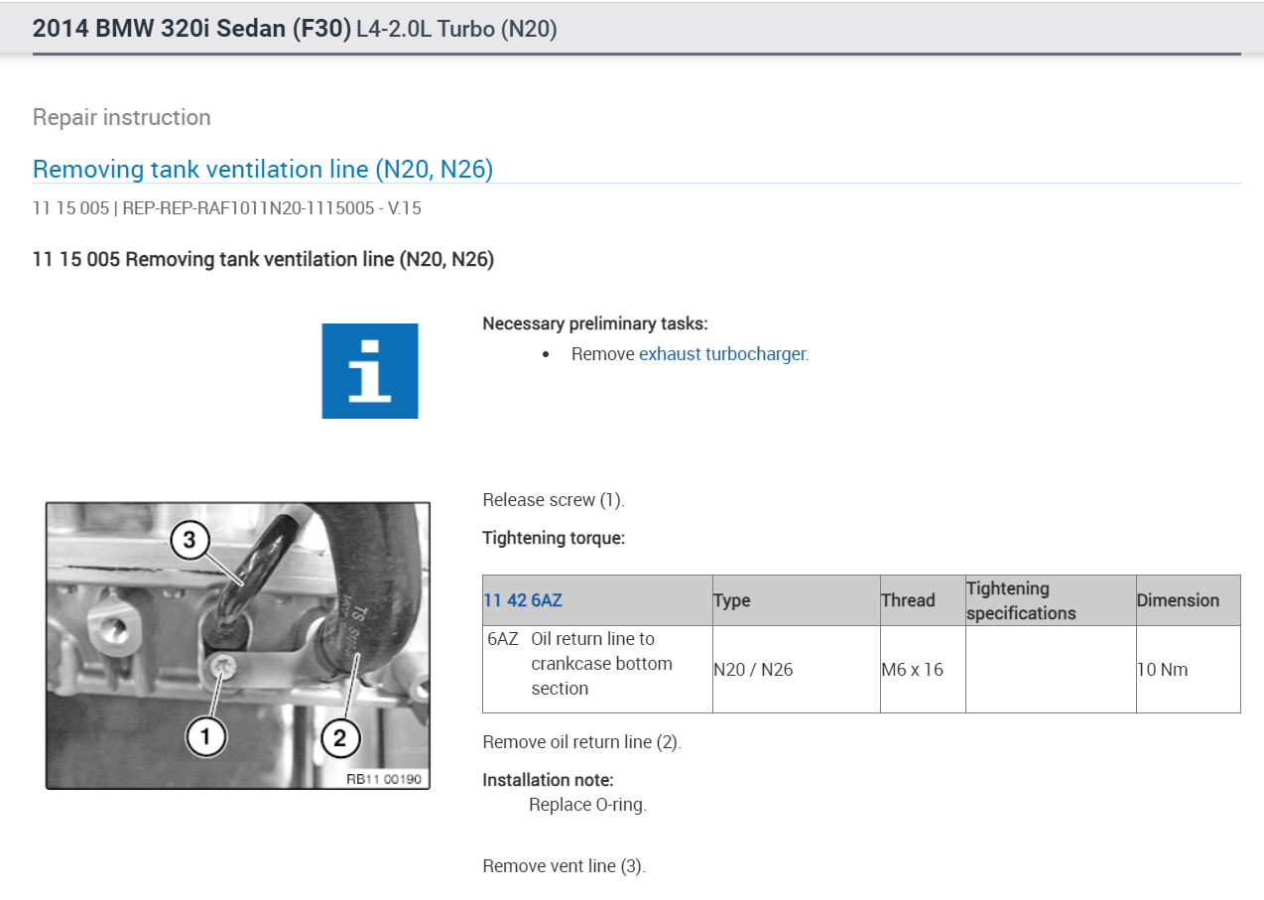Click the 10 Nm torque value cell
This screenshot has height=900, width=1264.
coord(1189,669)
